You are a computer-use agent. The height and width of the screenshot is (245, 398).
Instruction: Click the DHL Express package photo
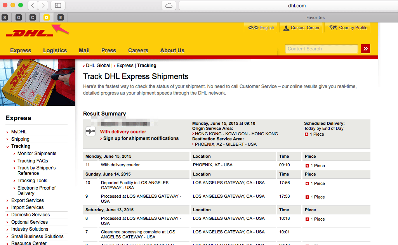click(38, 83)
